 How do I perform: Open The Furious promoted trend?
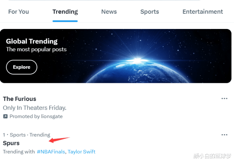point(20,99)
